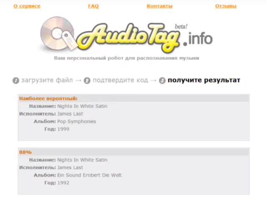Select step 1 number icon
The height and width of the screenshot is (198, 267).
coord(16,81)
